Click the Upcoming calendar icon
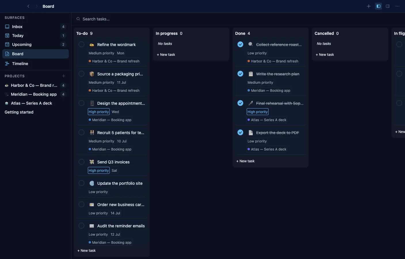 click(x=7, y=44)
